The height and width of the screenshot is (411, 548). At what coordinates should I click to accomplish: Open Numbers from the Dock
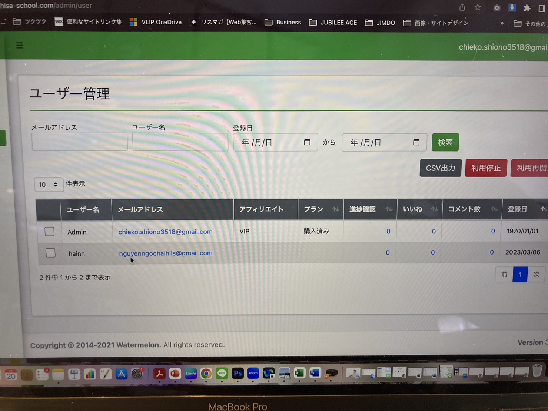(x=90, y=374)
